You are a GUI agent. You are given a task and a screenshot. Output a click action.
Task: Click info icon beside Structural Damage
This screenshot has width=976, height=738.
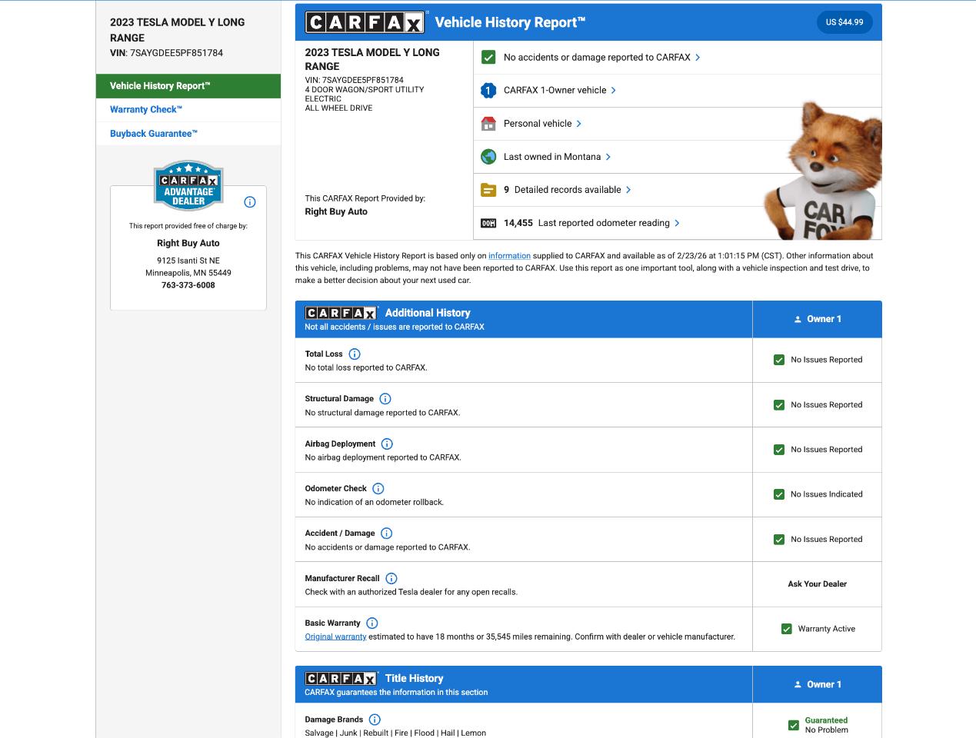385,399
